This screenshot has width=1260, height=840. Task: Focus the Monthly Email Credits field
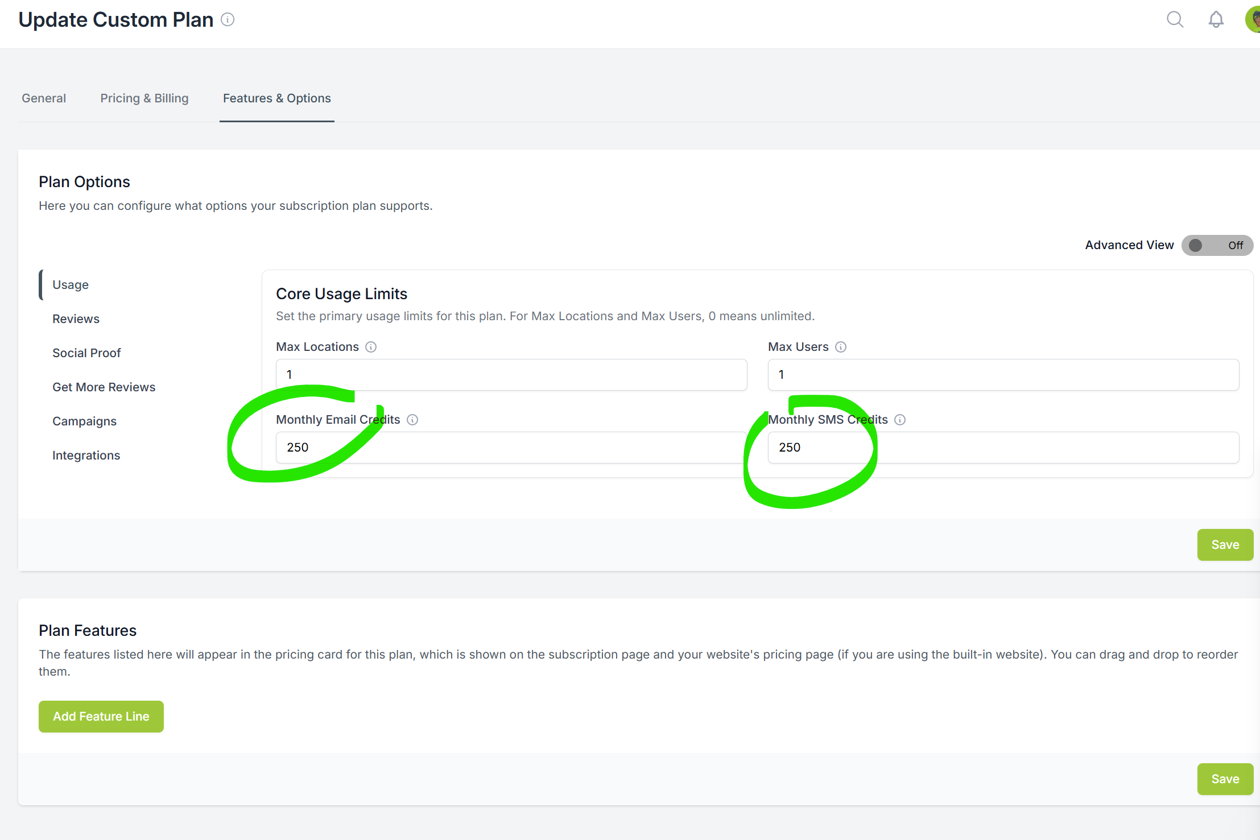pos(511,448)
